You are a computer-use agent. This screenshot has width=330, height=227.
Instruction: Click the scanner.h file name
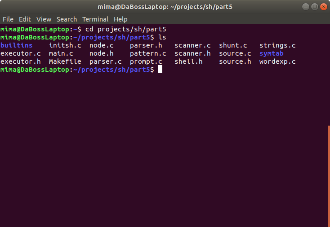pyautogui.click(x=192, y=53)
